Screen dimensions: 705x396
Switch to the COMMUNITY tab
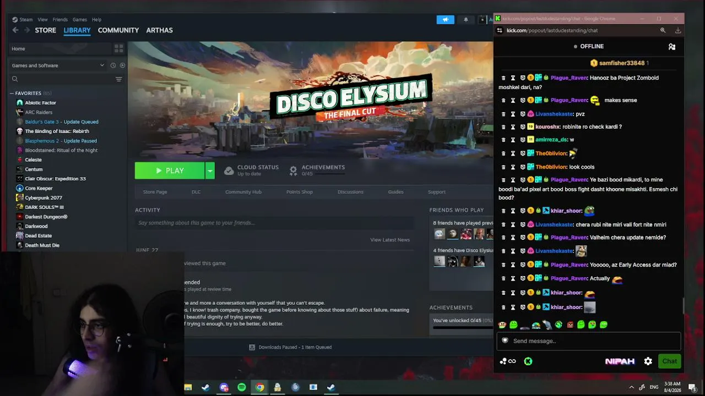point(118,30)
